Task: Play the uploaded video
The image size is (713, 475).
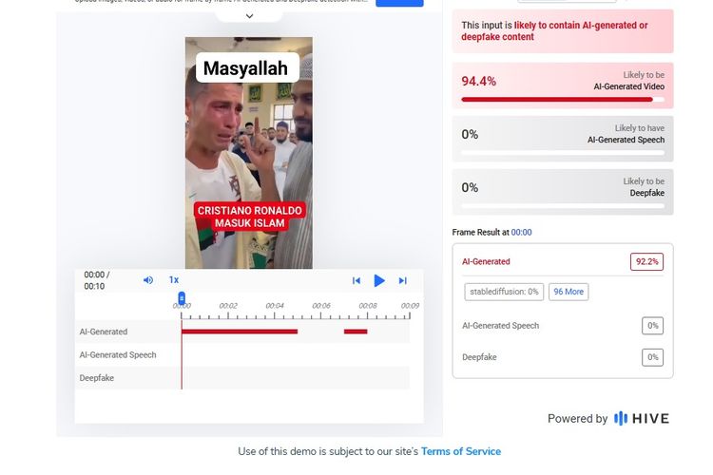Action: pyautogui.click(x=378, y=280)
